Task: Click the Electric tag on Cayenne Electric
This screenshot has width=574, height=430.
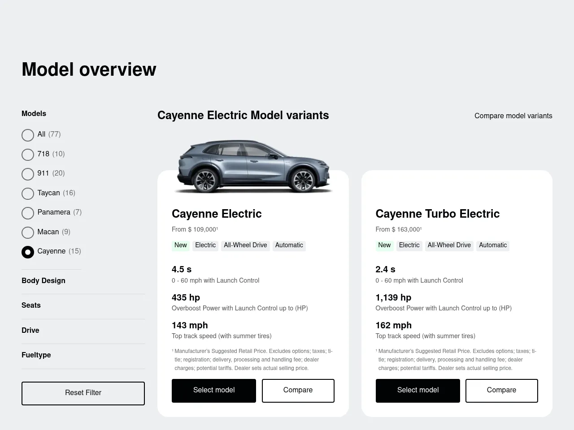Action: tap(205, 245)
